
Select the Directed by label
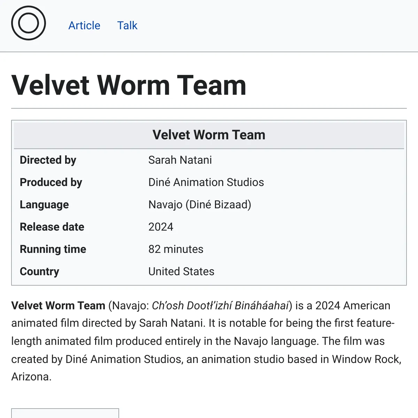point(48,160)
